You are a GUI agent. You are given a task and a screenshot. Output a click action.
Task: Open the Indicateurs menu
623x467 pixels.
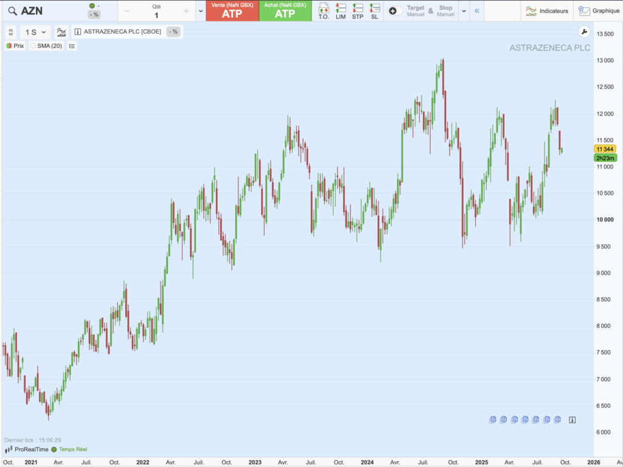pos(547,10)
